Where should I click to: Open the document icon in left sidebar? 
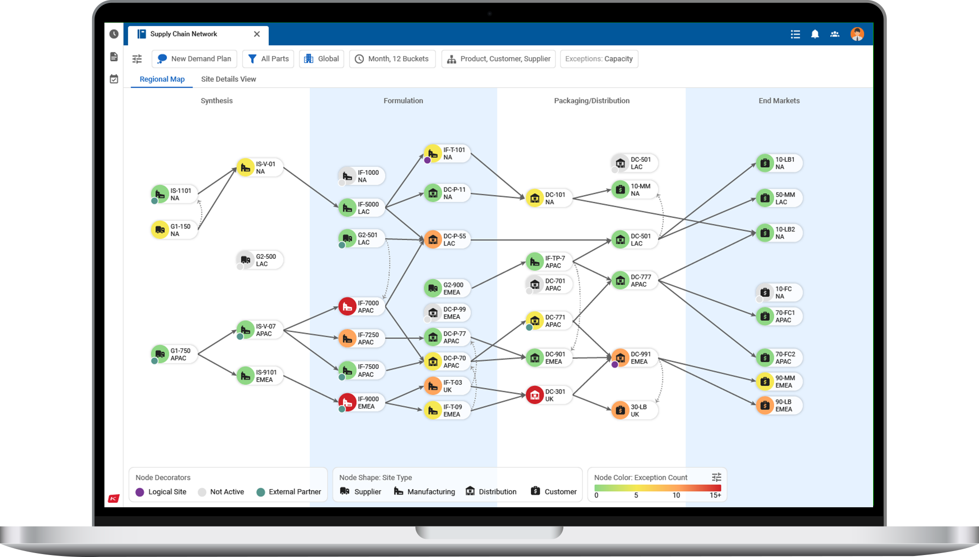click(114, 57)
